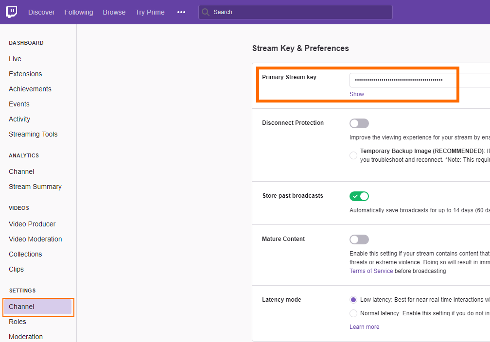The width and height of the screenshot is (490, 342).
Task: Click Try Prime in navigation bar
Action: (x=150, y=12)
